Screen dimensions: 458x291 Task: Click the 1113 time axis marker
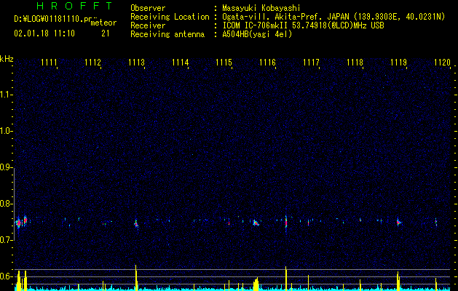(136, 62)
